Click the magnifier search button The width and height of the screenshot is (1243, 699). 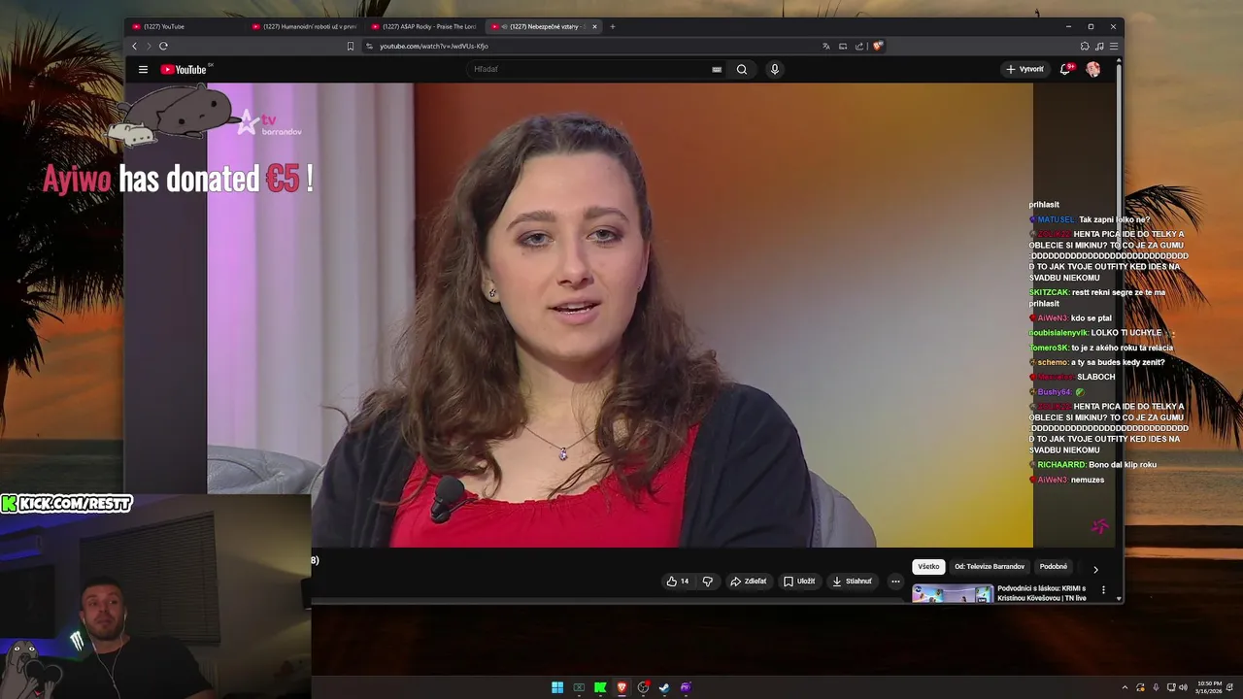(742, 69)
